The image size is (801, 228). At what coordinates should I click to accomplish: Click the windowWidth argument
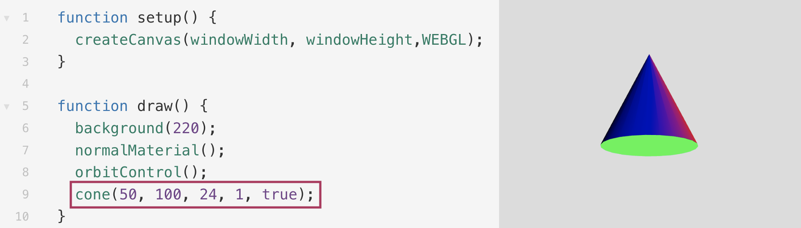[x=239, y=40]
